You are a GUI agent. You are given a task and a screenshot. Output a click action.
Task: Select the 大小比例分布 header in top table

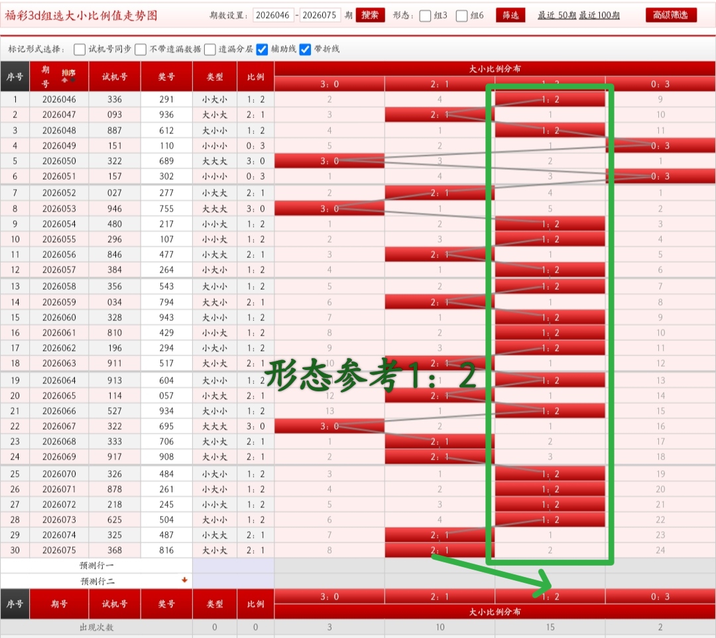pyautogui.click(x=494, y=68)
